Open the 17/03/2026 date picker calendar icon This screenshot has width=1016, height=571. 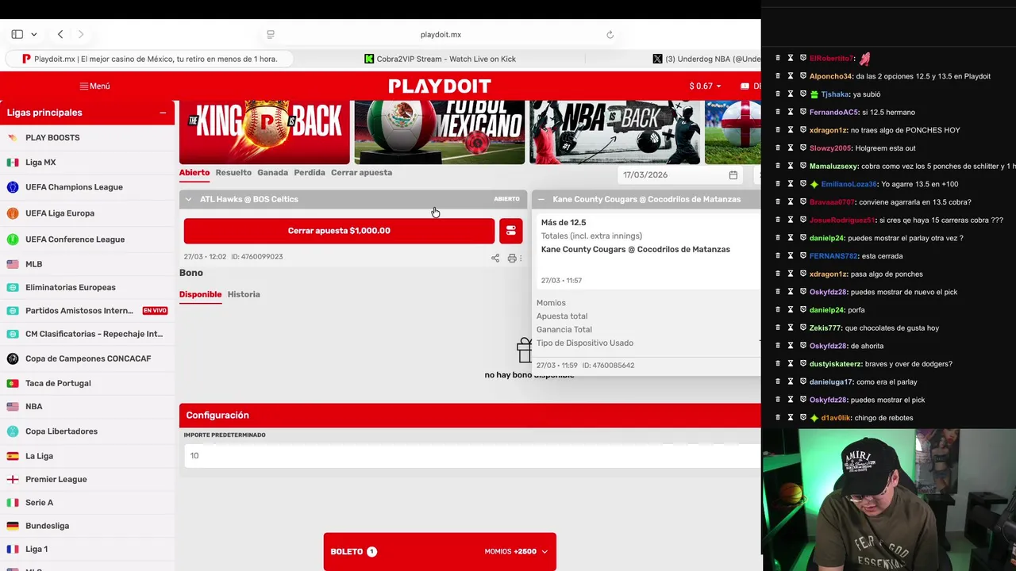click(x=733, y=174)
